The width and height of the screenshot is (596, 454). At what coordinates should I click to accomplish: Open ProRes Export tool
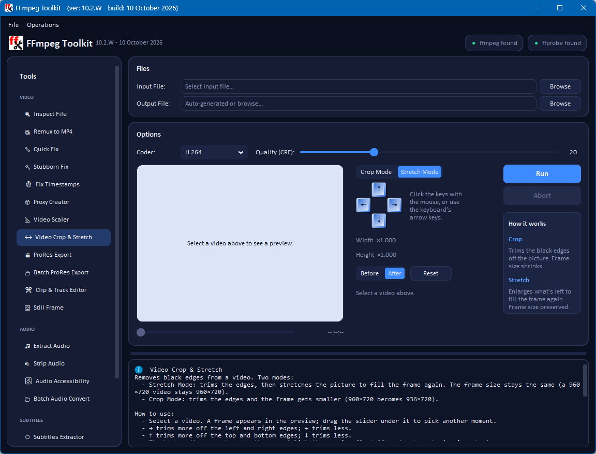point(64,255)
